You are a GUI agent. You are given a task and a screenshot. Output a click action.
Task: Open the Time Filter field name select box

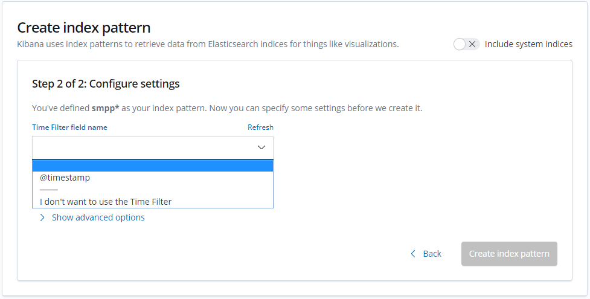145,147
